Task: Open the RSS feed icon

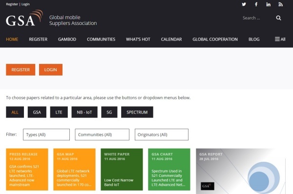Action: pyautogui.click(x=280, y=4)
